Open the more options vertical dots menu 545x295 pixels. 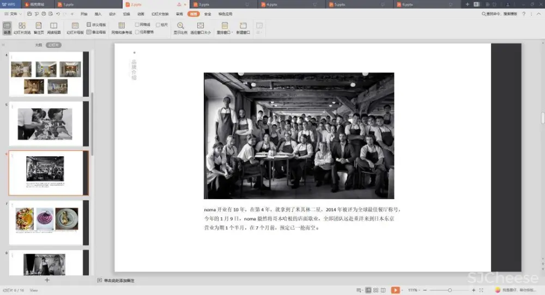pyautogui.click(x=531, y=14)
